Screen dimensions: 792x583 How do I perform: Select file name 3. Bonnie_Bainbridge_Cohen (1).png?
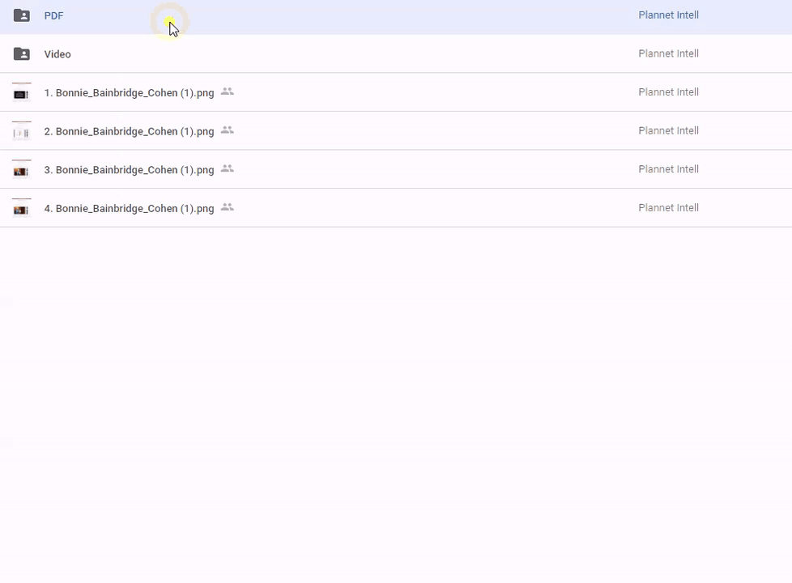click(x=129, y=170)
